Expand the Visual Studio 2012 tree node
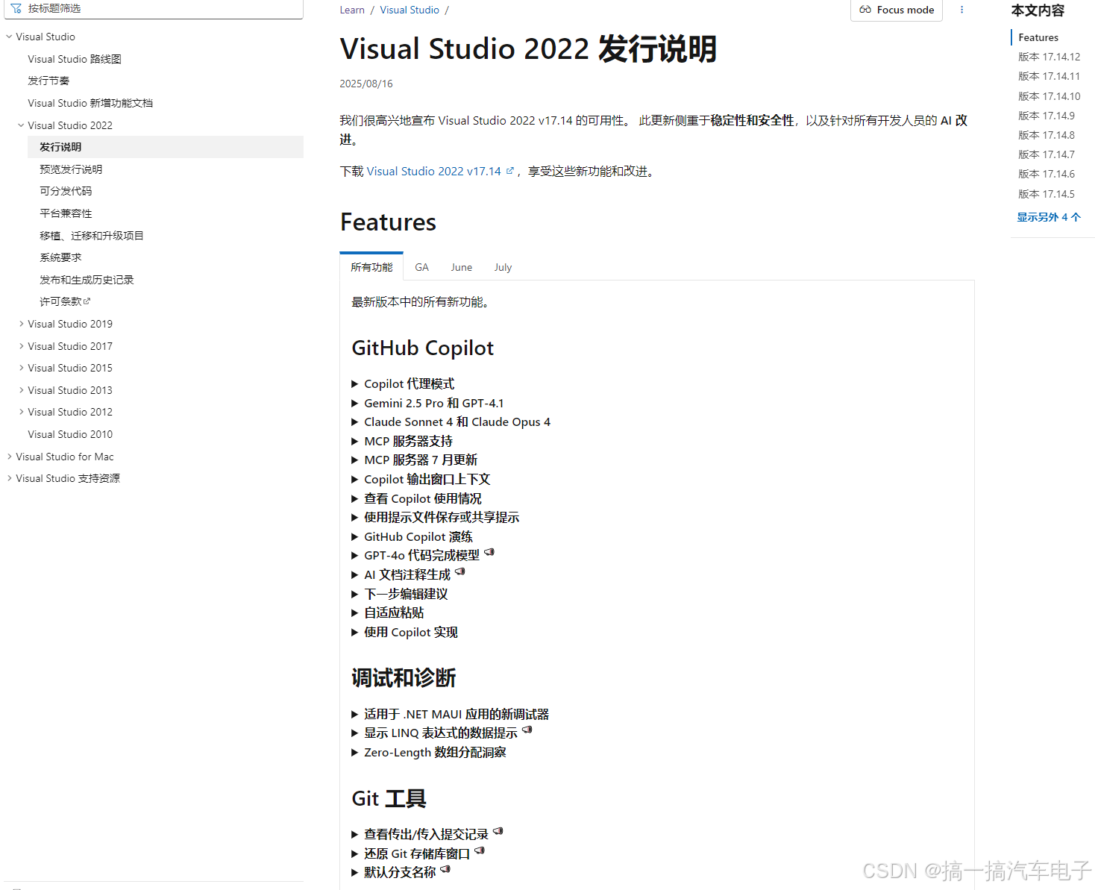1095x890 pixels. [x=21, y=412]
